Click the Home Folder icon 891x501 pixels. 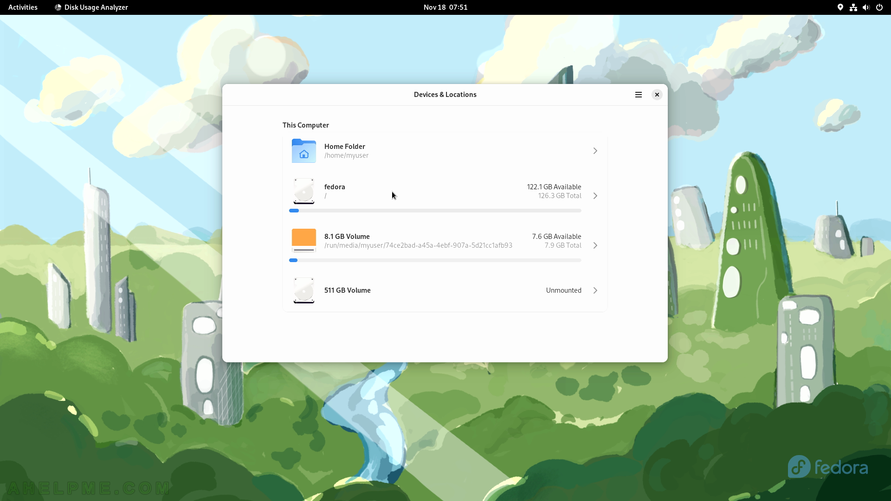(304, 151)
